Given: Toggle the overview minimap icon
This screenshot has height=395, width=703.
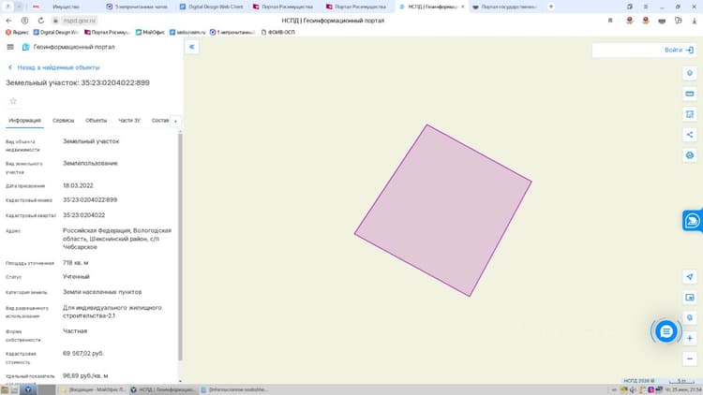Looking at the screenshot, I should [x=690, y=298].
